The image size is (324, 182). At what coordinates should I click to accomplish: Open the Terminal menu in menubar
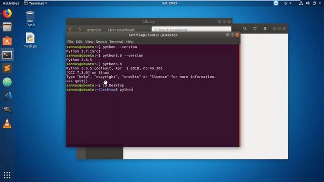click(116, 41)
